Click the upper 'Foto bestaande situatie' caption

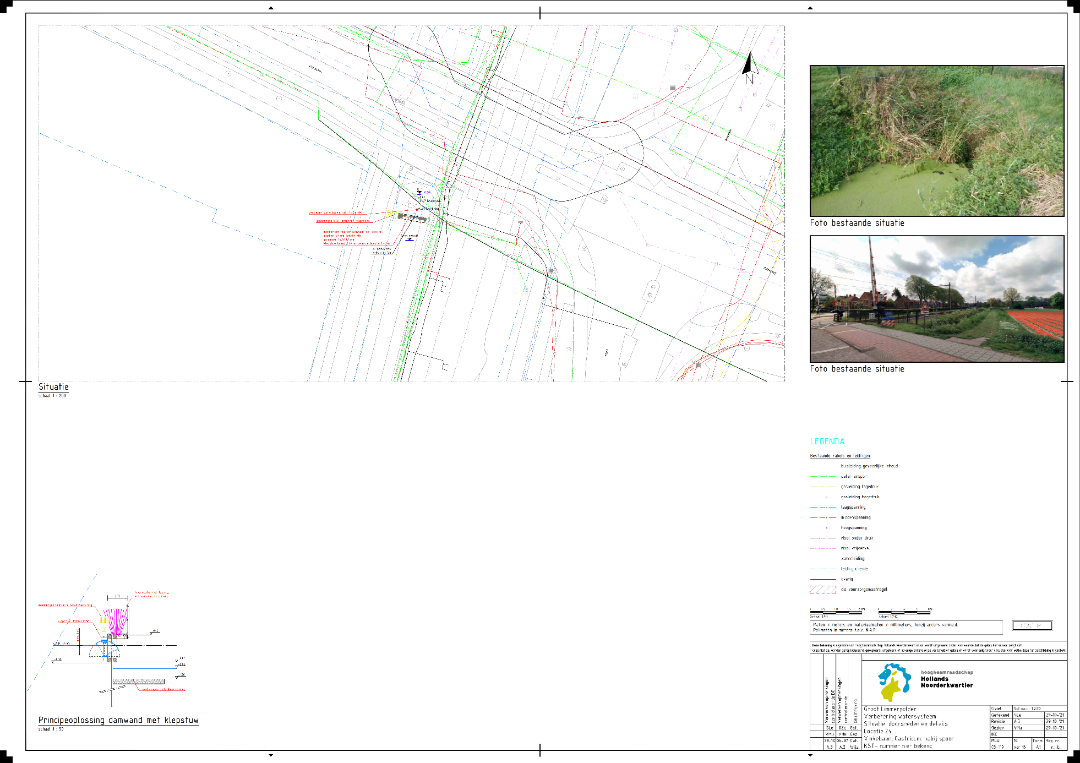tap(857, 223)
